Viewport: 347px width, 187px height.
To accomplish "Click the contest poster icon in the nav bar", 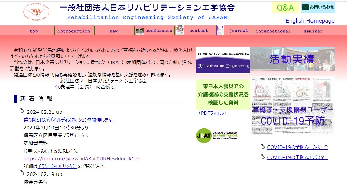I will [180, 30].
